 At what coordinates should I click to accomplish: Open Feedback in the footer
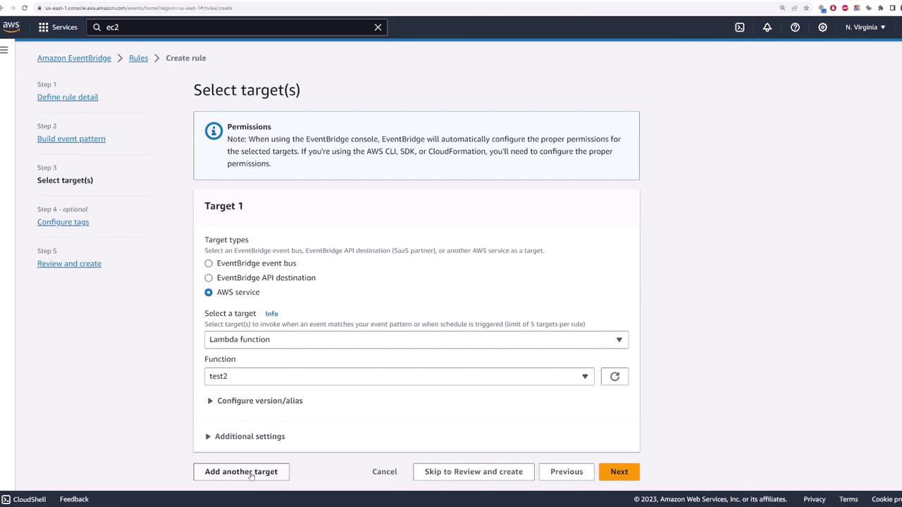pyautogui.click(x=74, y=499)
